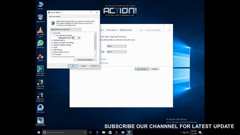Open Task View from the taskbar
Image resolution: width=240 pixels, height=135 pixels.
click(90, 132)
